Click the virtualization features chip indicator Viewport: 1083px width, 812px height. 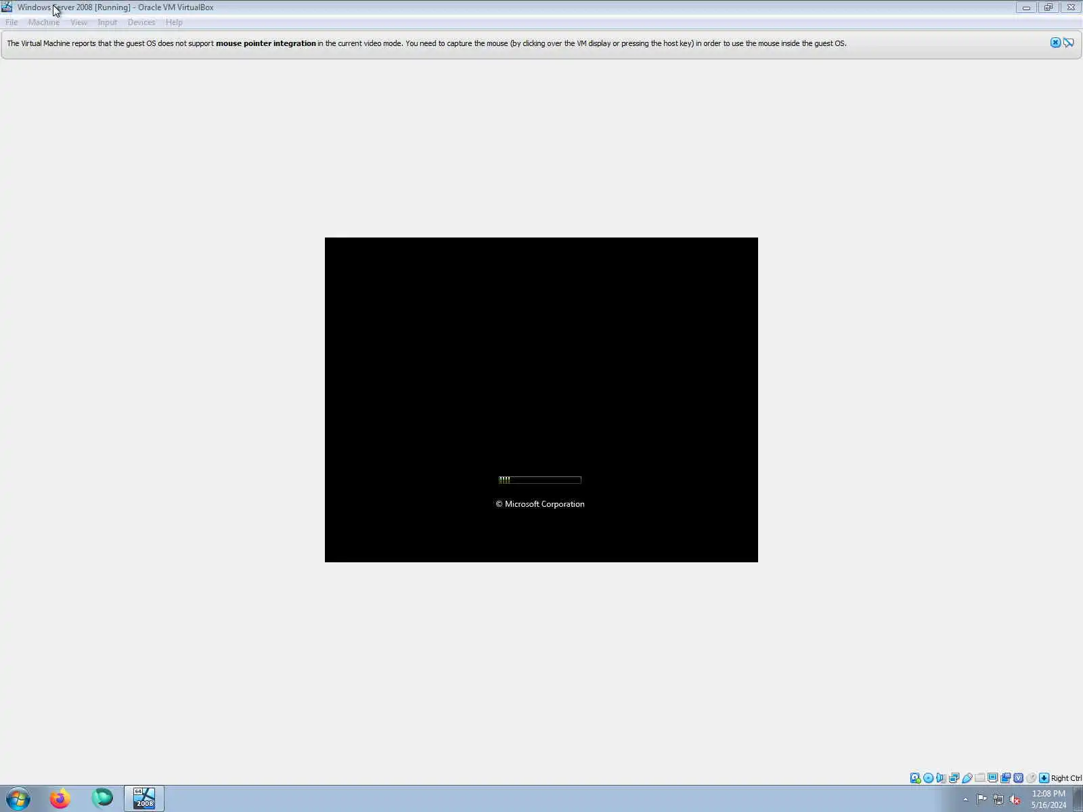click(x=1018, y=778)
